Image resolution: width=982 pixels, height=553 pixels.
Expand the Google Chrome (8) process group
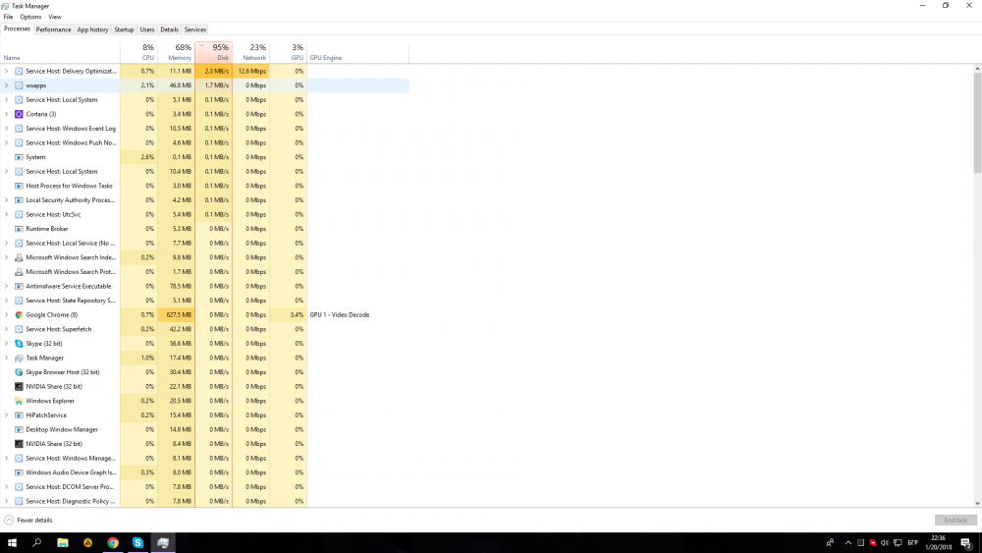6,315
